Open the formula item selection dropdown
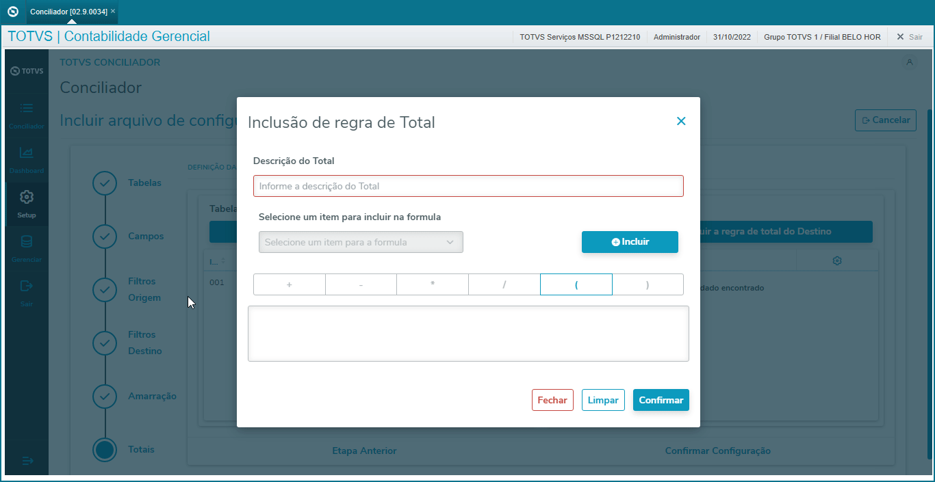Image resolution: width=935 pixels, height=482 pixels. 361,242
